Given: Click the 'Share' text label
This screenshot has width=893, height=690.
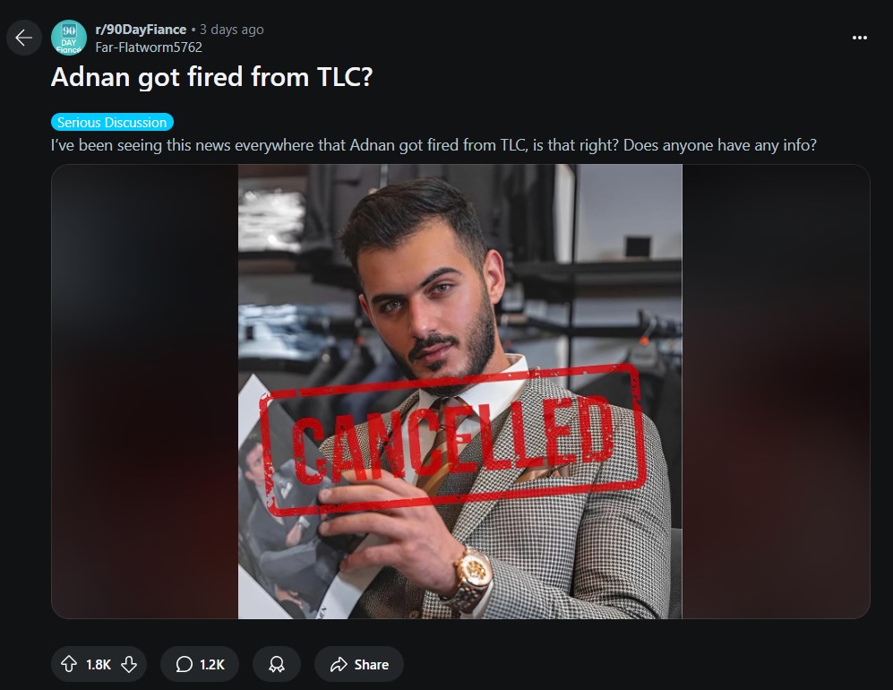Looking at the screenshot, I should (x=372, y=665).
